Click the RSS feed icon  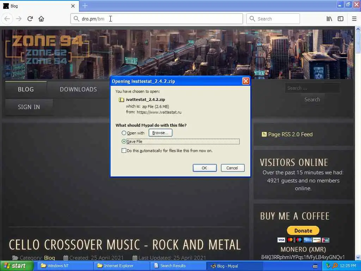pyautogui.click(x=264, y=134)
